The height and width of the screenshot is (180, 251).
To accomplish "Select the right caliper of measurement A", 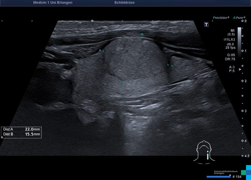I will pyautogui.click(x=168, y=65).
